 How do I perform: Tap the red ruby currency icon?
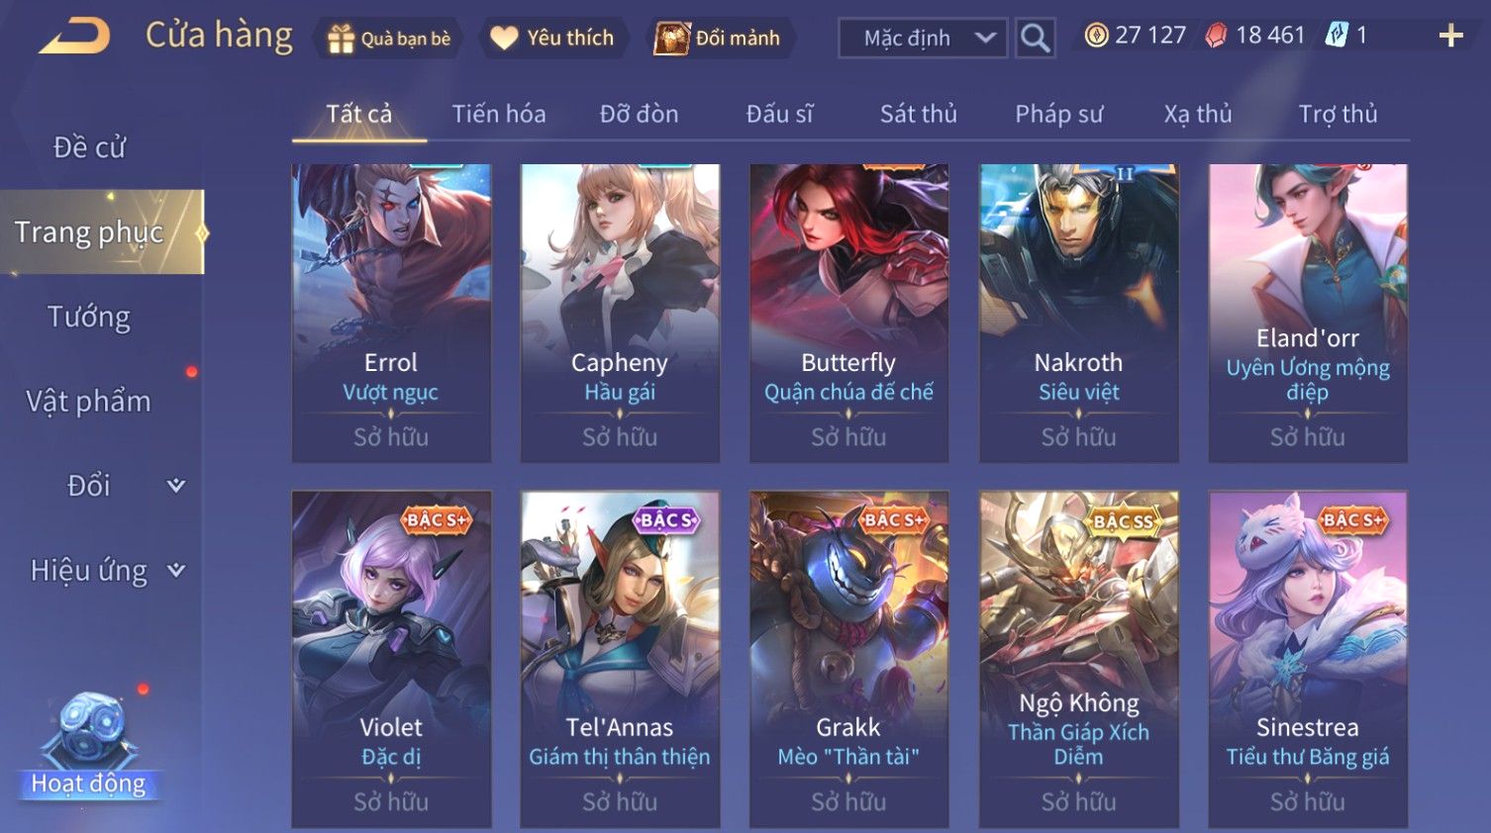(x=1217, y=36)
